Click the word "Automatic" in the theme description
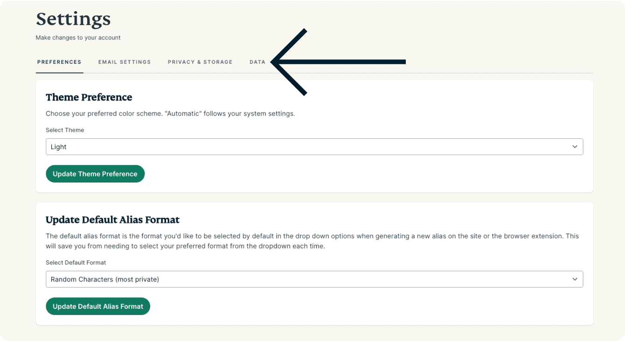 (183, 114)
